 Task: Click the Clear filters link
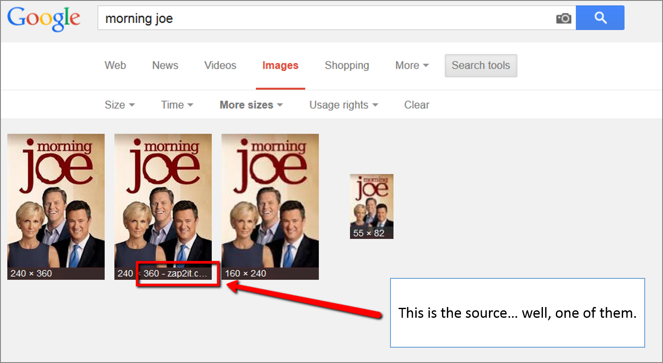click(417, 105)
